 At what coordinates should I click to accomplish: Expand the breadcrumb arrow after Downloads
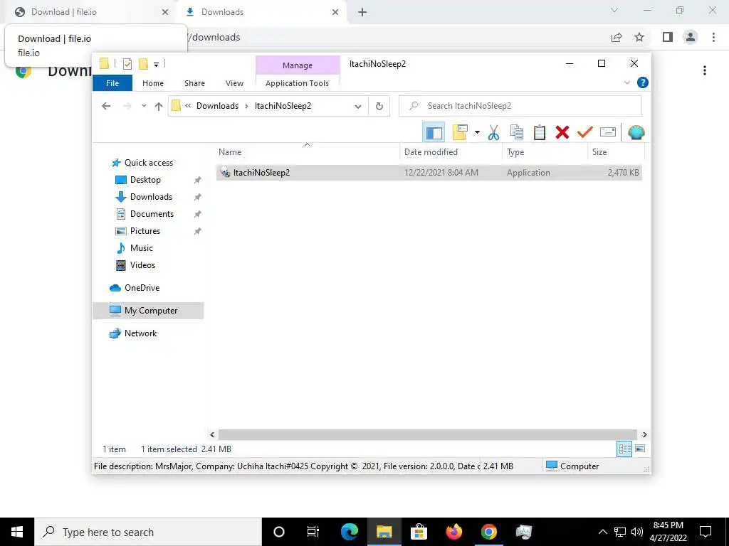tap(246, 107)
